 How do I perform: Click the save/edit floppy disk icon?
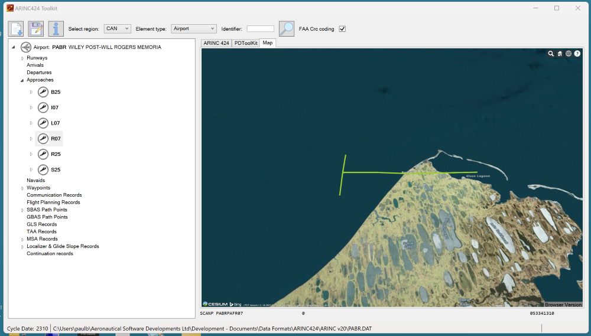click(x=36, y=28)
